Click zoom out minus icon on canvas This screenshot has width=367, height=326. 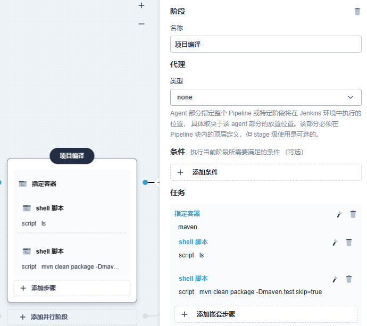141,24
